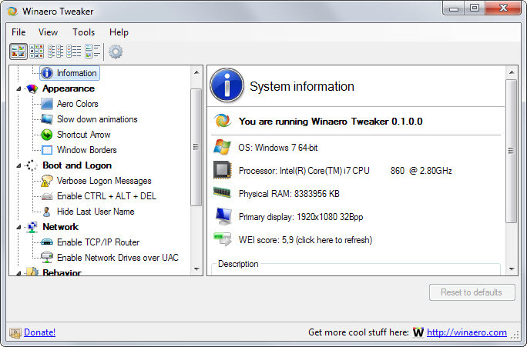
Task: Open the View menu
Action: point(48,32)
